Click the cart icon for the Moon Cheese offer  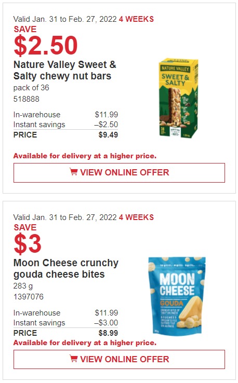pos(73,359)
